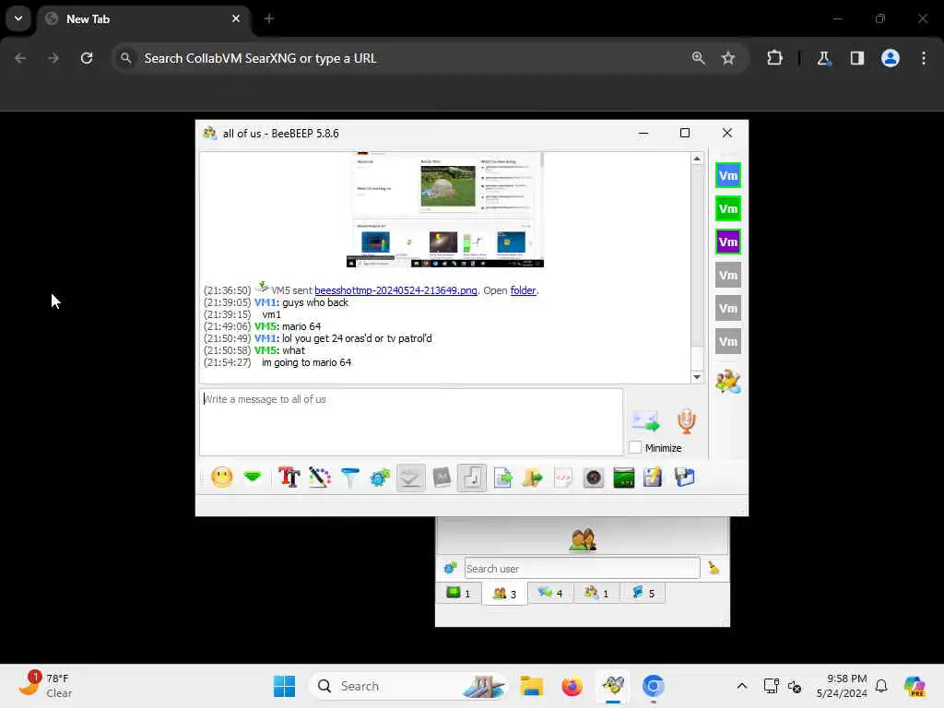Open the weather widget showing 78°F
Image resolution: width=944 pixels, height=708 pixels.
(45, 686)
